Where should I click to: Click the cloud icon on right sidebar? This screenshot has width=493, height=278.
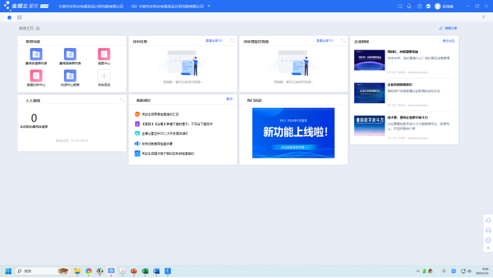click(x=488, y=221)
